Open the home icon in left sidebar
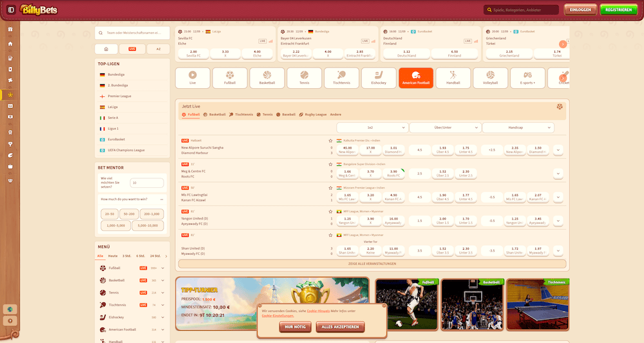This screenshot has width=644, height=343. click(10, 44)
